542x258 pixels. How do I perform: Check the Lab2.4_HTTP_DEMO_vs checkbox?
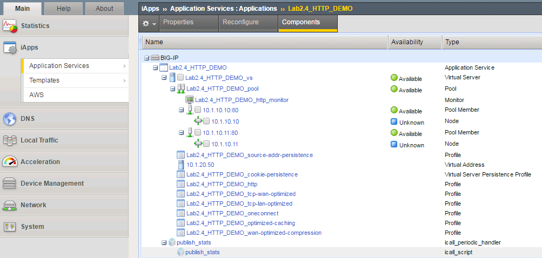pyautogui.click(x=180, y=78)
